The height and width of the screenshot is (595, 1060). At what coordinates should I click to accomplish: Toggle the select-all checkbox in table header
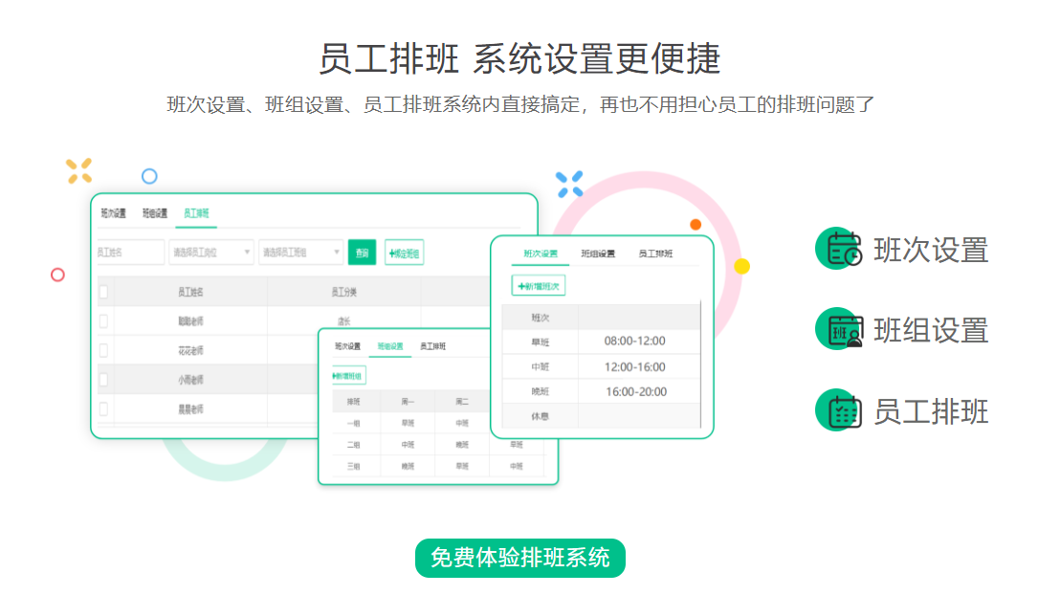pyautogui.click(x=103, y=292)
